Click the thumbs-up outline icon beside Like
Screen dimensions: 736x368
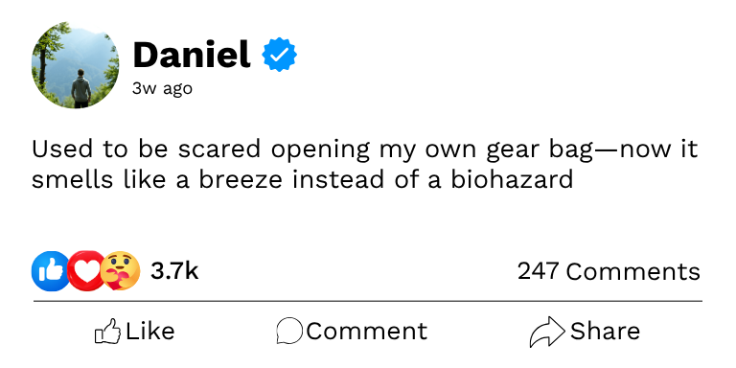pos(107,332)
